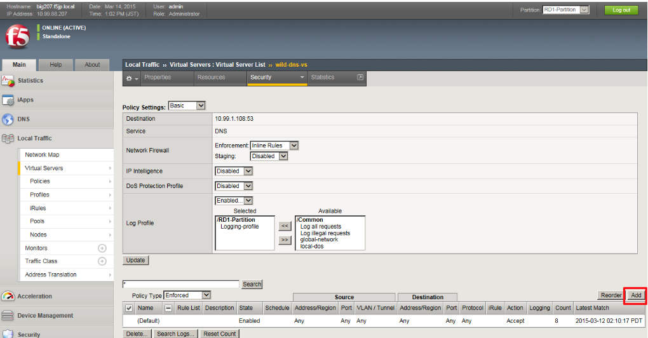Sort rules by Latest Match column header
Image resolution: width=648 pixels, height=338 pixels.
point(592,308)
